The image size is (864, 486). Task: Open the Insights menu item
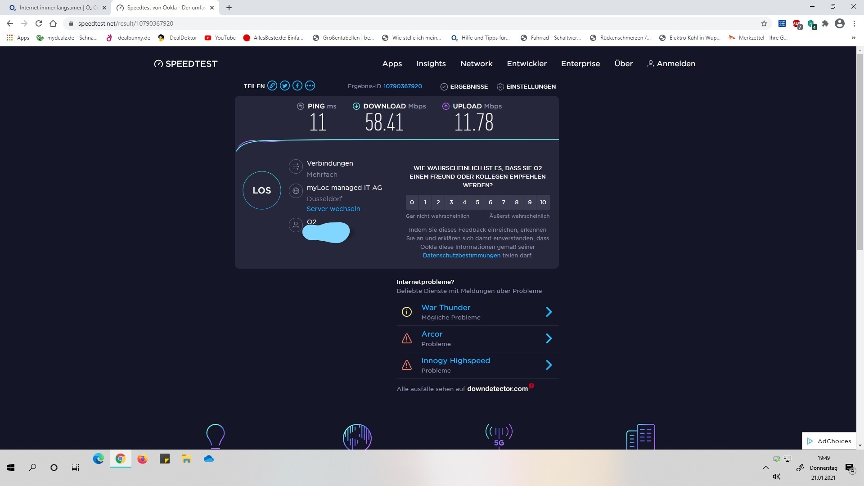(431, 63)
